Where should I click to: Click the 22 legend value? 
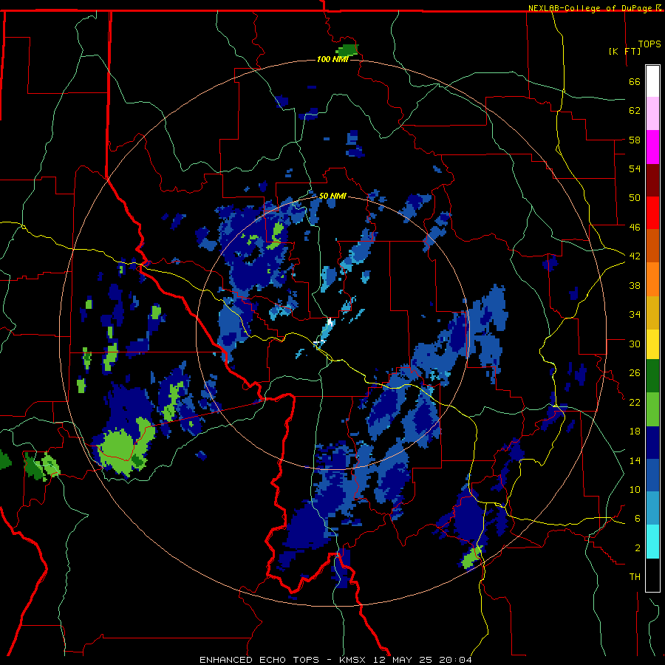[x=635, y=402]
